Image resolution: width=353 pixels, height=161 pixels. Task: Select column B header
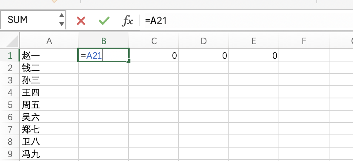(x=103, y=41)
